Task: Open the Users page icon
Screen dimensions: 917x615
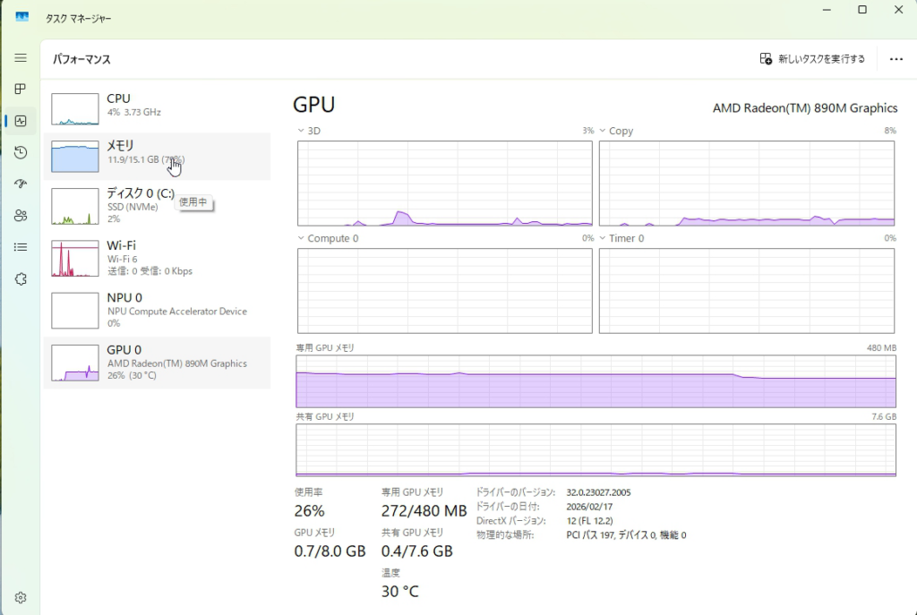Action: click(x=21, y=215)
